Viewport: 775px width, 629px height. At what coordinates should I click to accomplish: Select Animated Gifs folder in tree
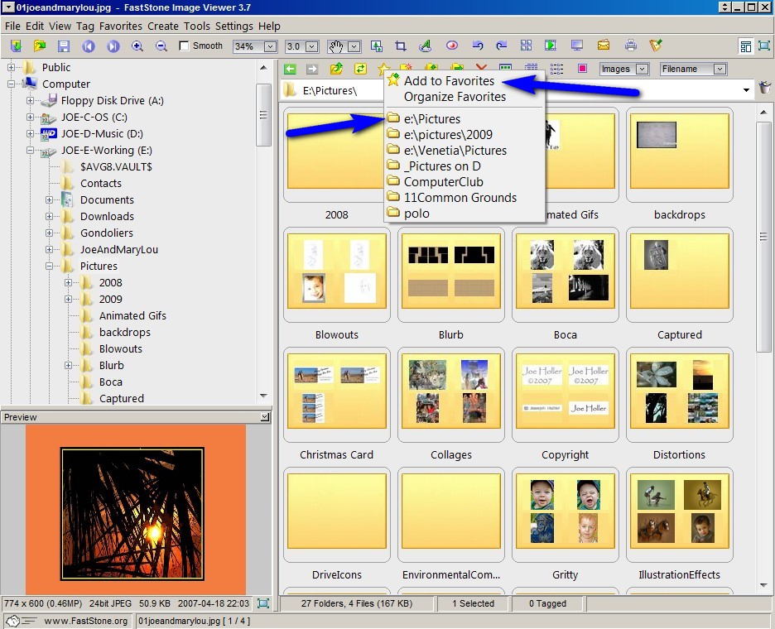click(132, 315)
